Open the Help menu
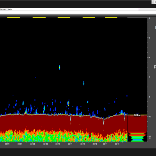Viewport: 156px width, 156px height. tap(10, 9)
